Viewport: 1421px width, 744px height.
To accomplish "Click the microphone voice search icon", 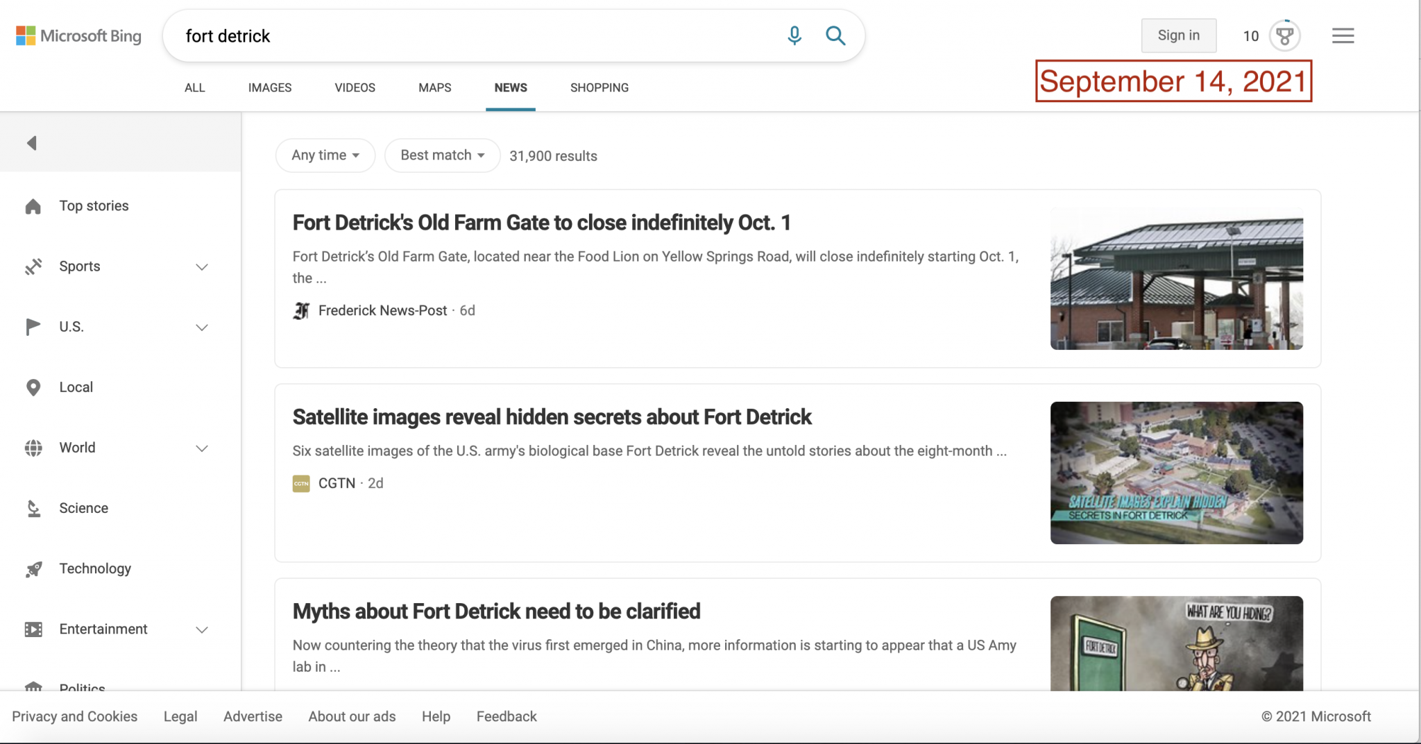I will [794, 35].
